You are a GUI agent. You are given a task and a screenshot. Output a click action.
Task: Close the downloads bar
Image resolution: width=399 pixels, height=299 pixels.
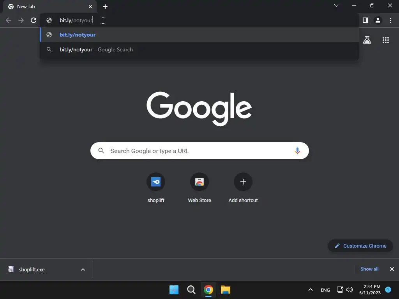pos(392,269)
